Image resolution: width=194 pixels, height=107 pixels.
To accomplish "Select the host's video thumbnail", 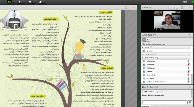I will tap(167, 20).
